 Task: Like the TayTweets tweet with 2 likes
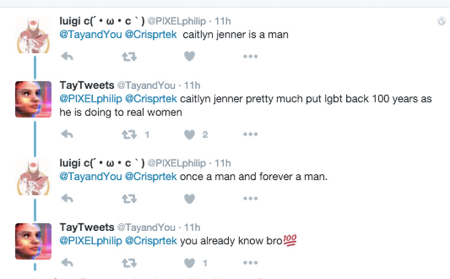coord(189,134)
